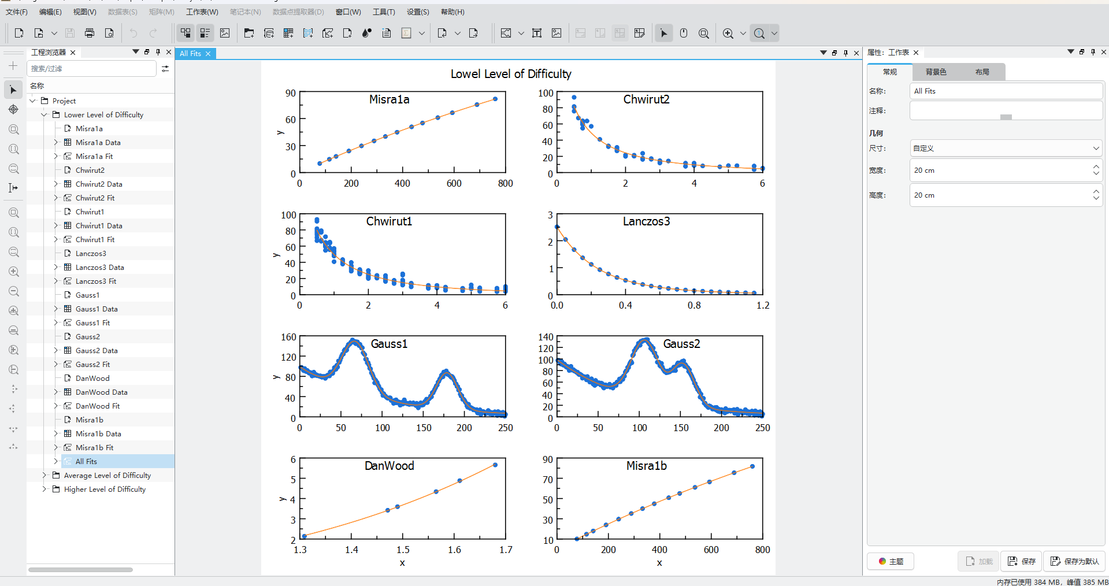Open the 尺寸 size dropdown
1109x586 pixels.
(x=1006, y=149)
